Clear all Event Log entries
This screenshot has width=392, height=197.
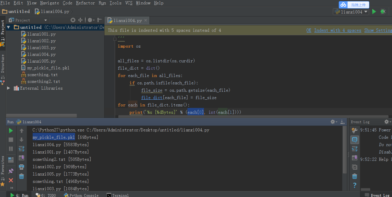[x=355, y=176]
